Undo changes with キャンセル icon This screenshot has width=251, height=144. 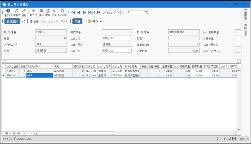click(62, 11)
